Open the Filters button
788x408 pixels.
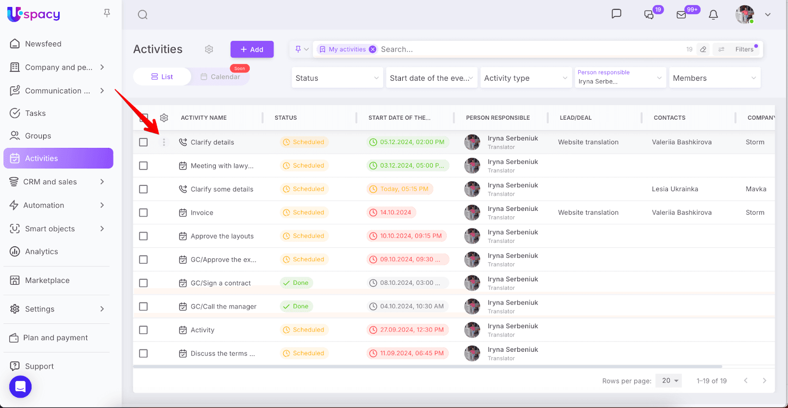pyautogui.click(x=738, y=49)
